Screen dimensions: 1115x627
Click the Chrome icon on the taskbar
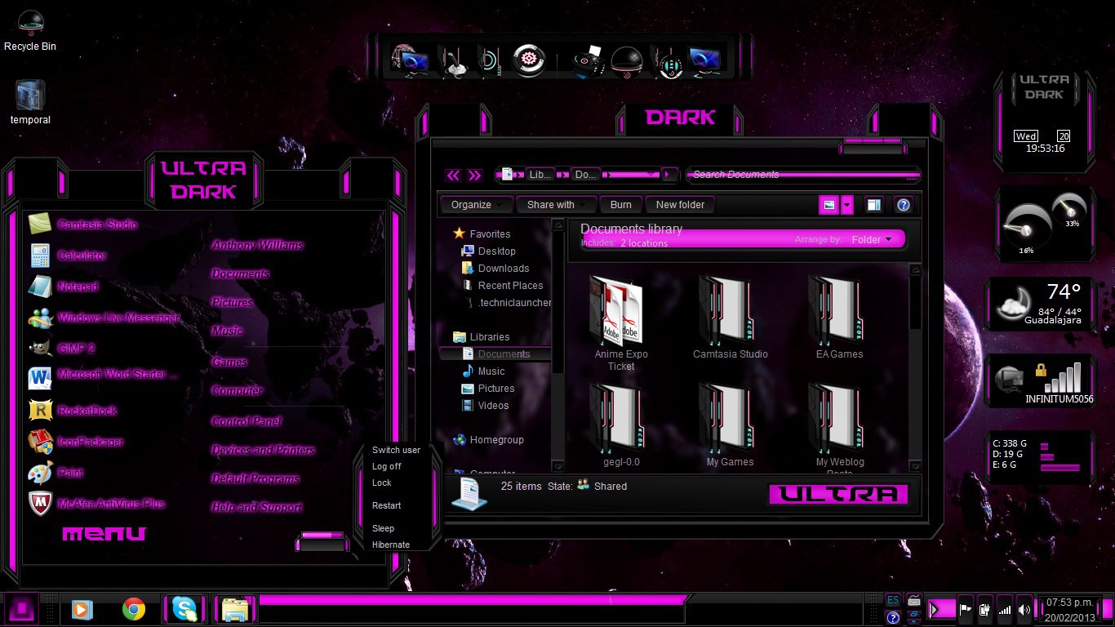(134, 609)
